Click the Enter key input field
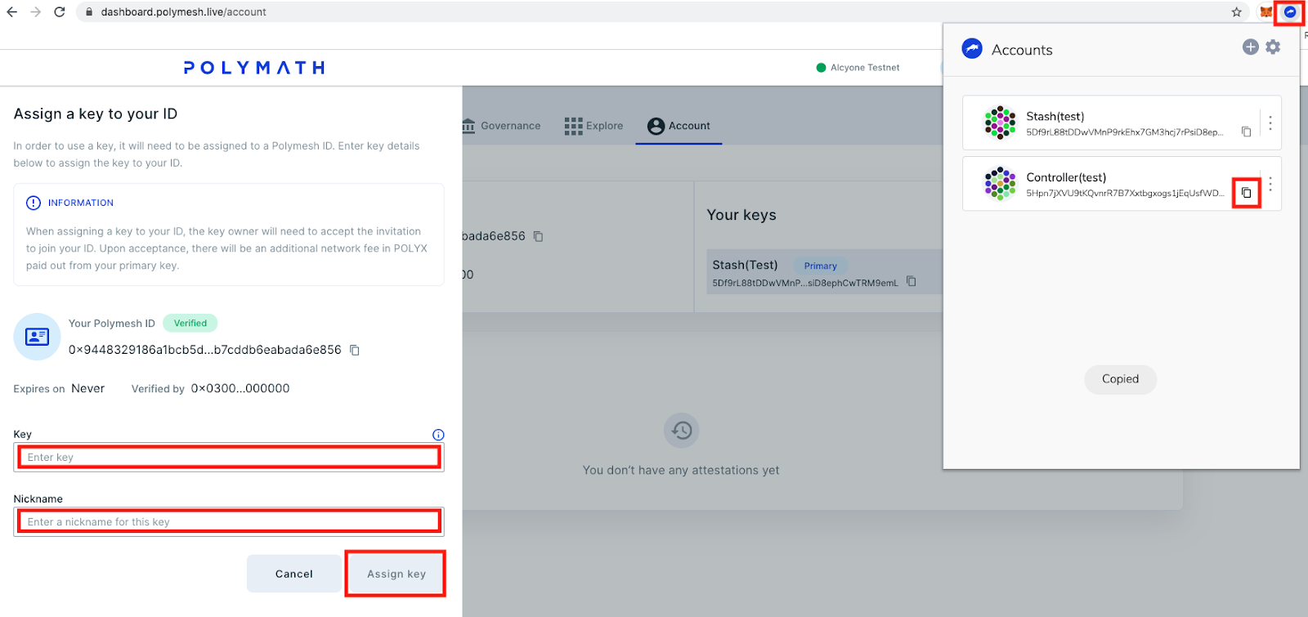 [x=229, y=458]
